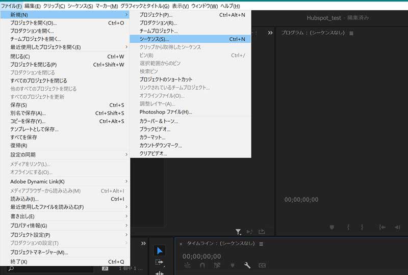Click the playback icon between filter and export

[x=249, y=231]
